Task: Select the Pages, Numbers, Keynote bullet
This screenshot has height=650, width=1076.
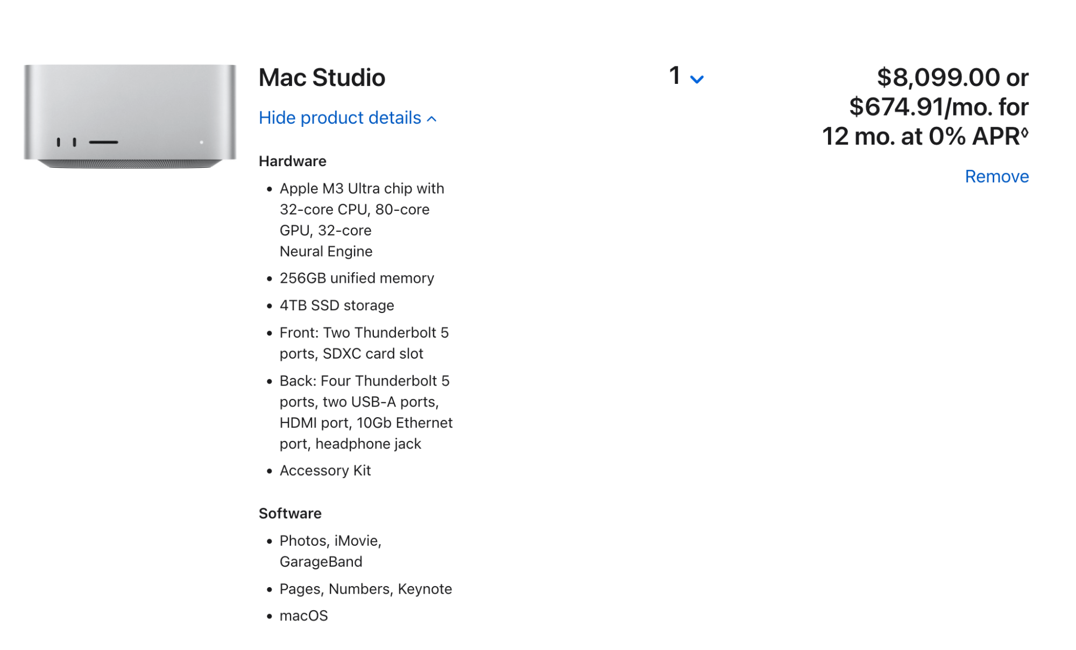Action: click(365, 589)
